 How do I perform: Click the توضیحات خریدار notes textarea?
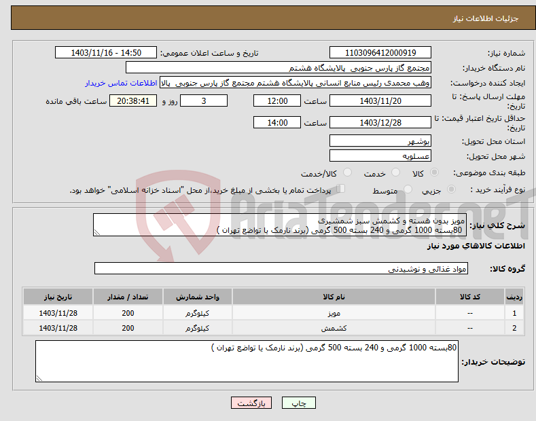pos(247,361)
